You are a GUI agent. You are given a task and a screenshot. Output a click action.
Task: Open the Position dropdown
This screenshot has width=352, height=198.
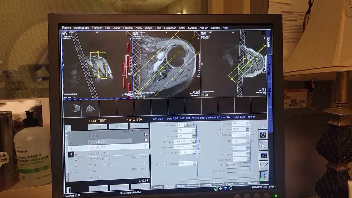point(194,141)
